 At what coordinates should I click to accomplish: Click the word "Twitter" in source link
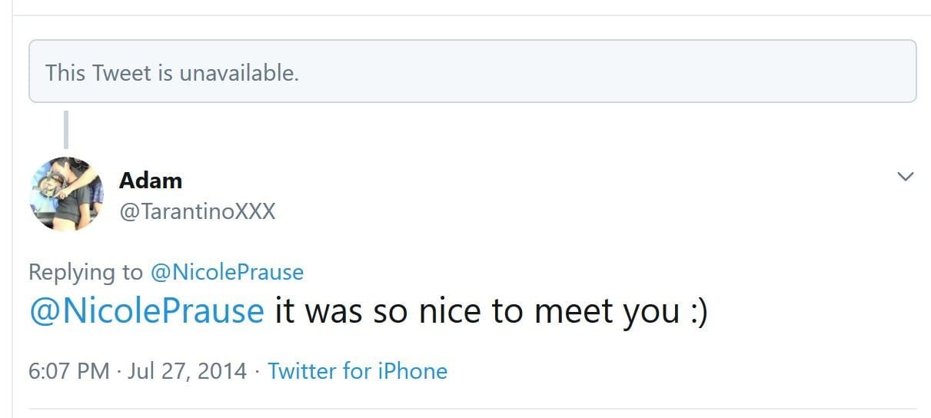302,371
